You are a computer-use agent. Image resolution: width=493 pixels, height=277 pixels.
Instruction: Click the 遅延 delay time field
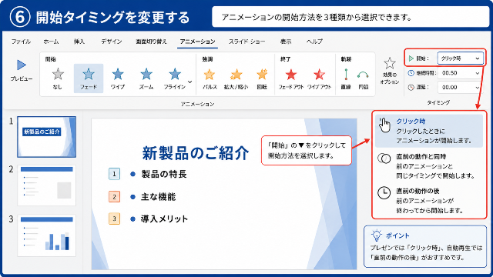(x=461, y=87)
